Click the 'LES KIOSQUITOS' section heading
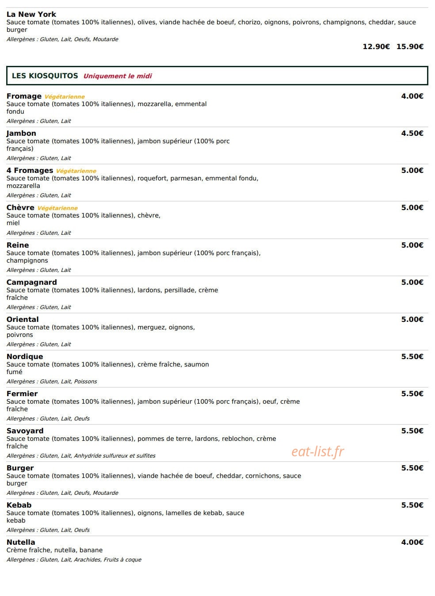The image size is (435, 596). pos(45,76)
